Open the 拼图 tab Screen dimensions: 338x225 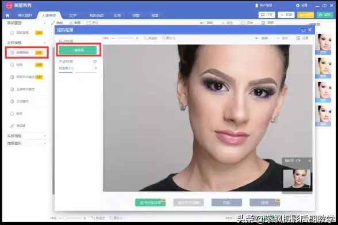(x=136, y=16)
